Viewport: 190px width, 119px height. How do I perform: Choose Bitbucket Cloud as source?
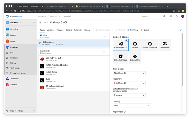pos(121,57)
